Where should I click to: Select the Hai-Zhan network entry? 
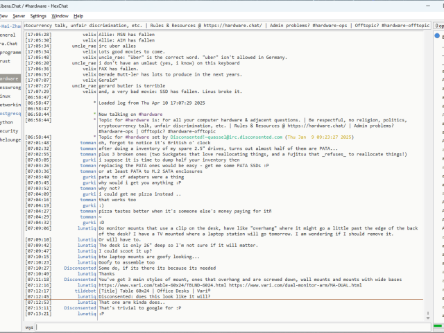(10, 26)
